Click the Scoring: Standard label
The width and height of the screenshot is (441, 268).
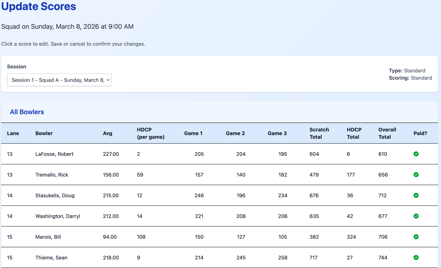[410, 78]
